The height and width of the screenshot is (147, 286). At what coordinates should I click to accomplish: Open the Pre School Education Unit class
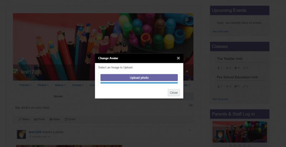pyautogui.click(x=237, y=77)
